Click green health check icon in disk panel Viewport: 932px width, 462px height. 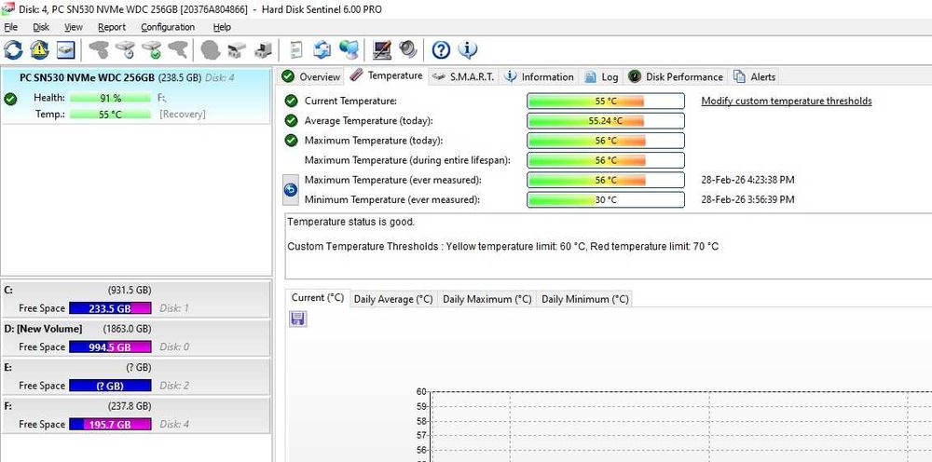(x=10, y=99)
